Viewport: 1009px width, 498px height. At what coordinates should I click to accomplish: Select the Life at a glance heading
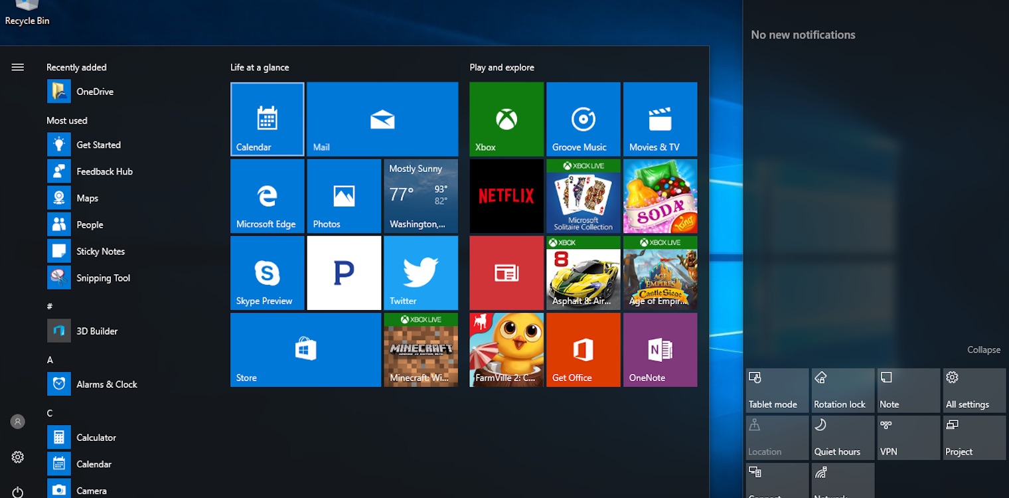point(260,67)
